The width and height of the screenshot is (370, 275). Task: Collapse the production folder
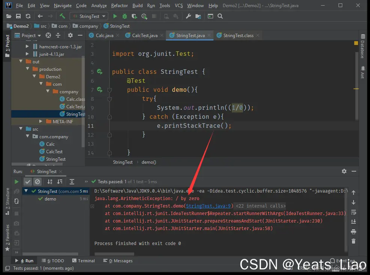click(x=27, y=69)
